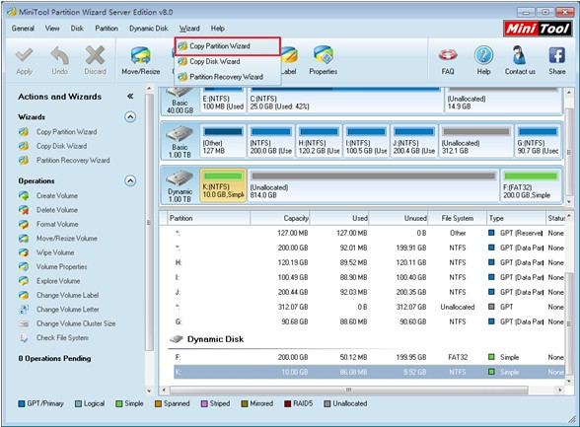Image resolution: width=580 pixels, height=427 pixels.
Task: Choose Copy Partition Wizard from Wizard menu
Action: 228,46
